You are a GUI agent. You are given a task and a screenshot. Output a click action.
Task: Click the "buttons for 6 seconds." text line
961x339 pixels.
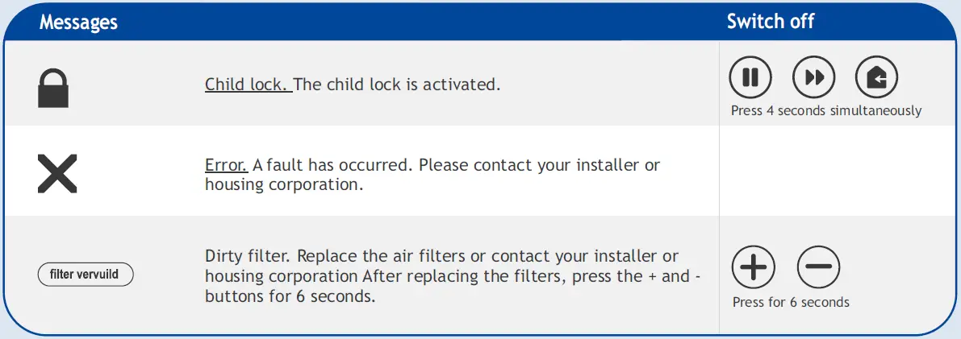point(290,296)
